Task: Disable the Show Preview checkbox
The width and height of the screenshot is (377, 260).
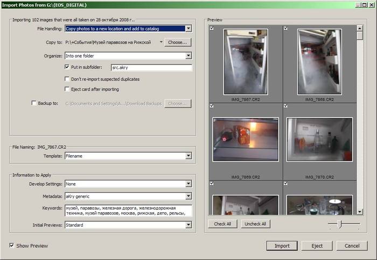Action: point(12,245)
